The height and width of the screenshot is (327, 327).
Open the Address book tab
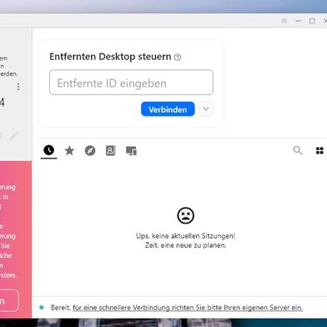(x=110, y=151)
